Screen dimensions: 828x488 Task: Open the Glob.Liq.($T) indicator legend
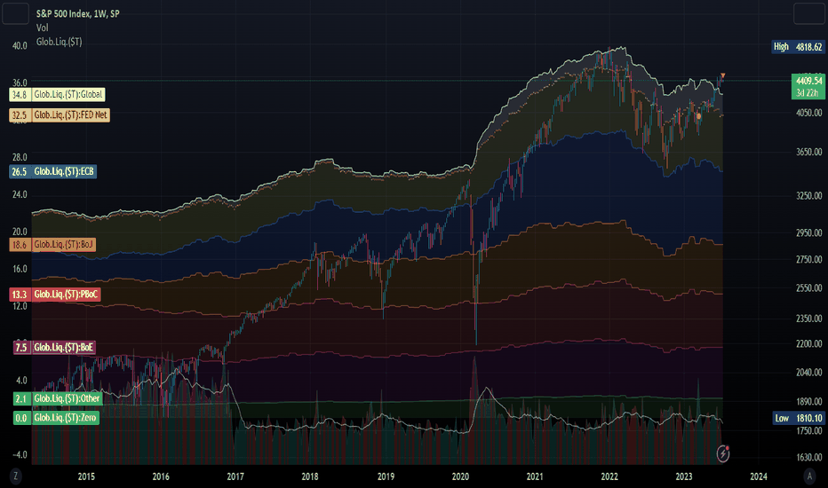[x=60, y=42]
